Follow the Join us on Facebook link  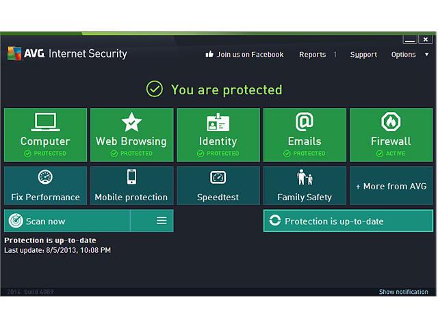[x=244, y=55]
